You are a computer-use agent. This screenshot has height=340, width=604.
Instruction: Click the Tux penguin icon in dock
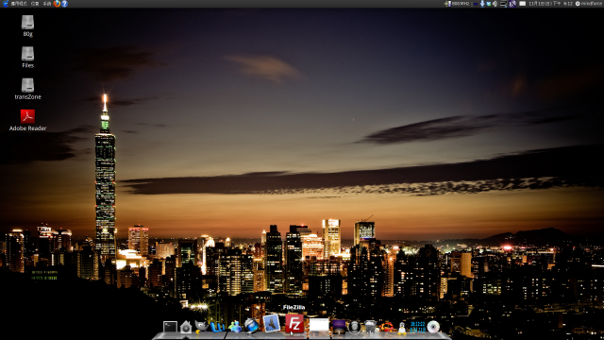coord(402,328)
